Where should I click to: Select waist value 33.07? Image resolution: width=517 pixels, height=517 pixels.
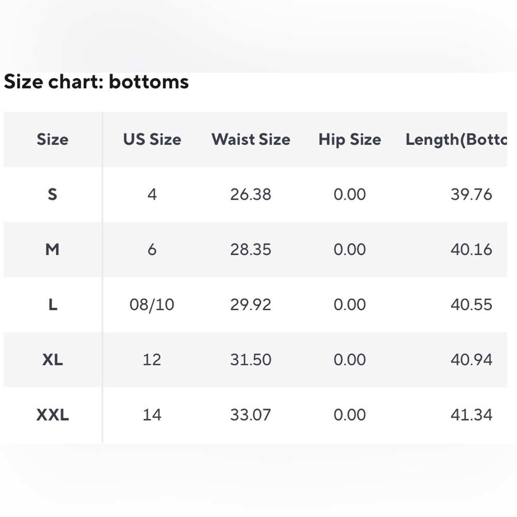[x=251, y=415]
